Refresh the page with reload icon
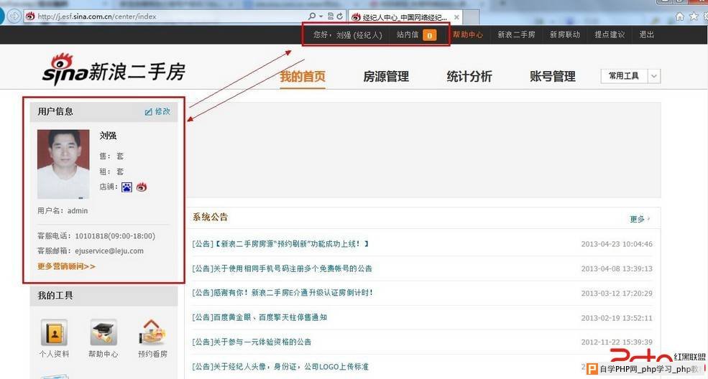The image size is (708, 379). click(339, 17)
